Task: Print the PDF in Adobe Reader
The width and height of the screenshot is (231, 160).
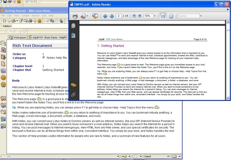Action: pos(75,16)
